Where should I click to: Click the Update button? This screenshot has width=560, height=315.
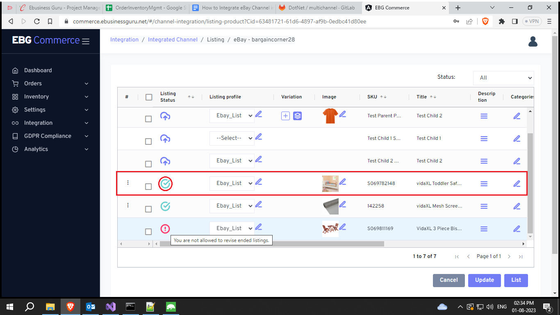pos(484,280)
